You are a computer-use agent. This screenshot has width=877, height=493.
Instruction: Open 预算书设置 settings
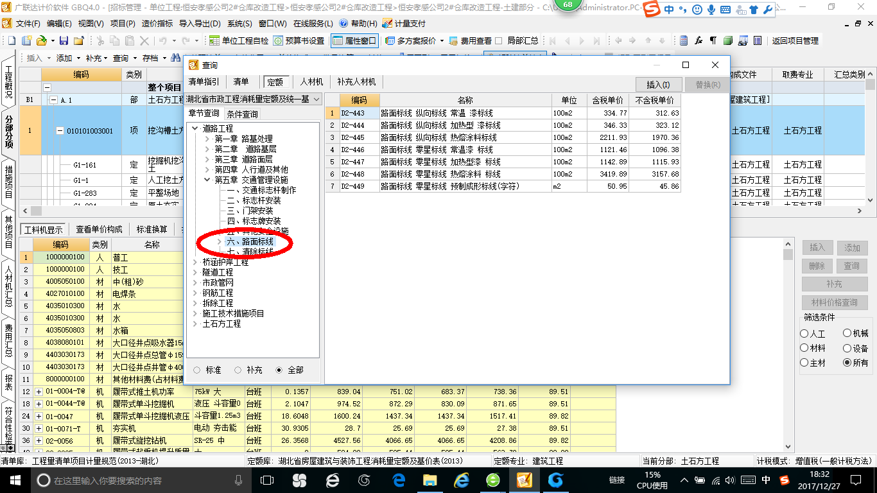coord(299,40)
